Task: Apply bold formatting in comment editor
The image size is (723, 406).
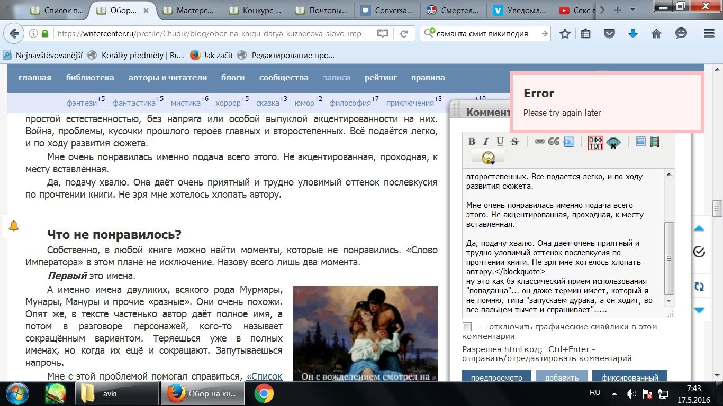Action: [472, 142]
